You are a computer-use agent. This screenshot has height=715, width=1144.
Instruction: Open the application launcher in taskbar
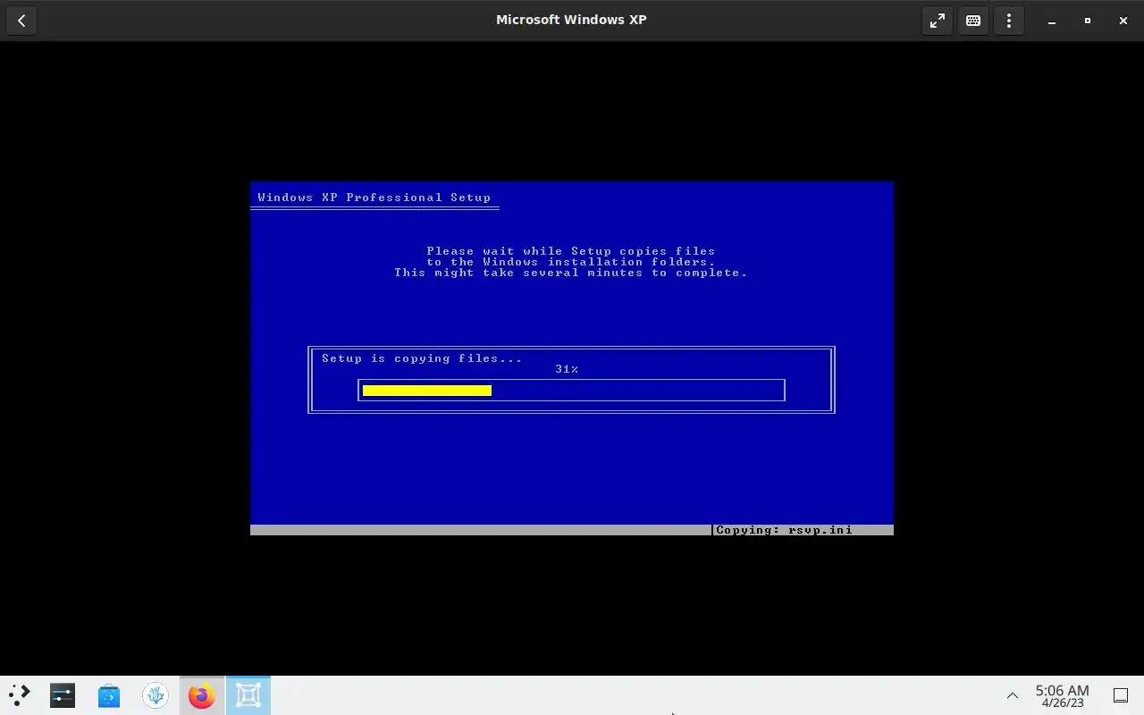coord(20,695)
